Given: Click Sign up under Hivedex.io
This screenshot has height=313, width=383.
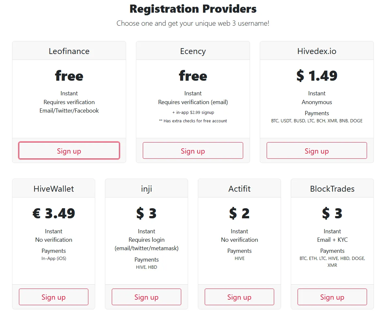Looking at the screenshot, I should pyautogui.click(x=317, y=150).
